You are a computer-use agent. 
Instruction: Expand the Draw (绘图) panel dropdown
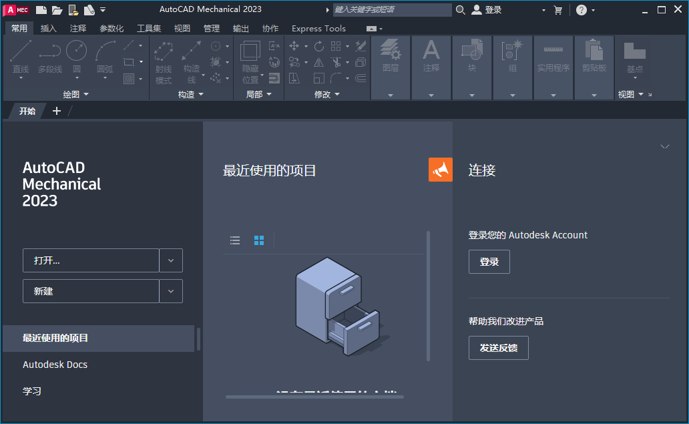coord(85,93)
